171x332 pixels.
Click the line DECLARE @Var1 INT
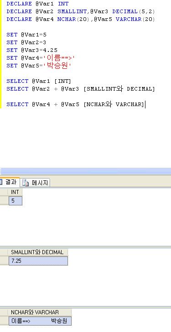[x=37, y=4]
